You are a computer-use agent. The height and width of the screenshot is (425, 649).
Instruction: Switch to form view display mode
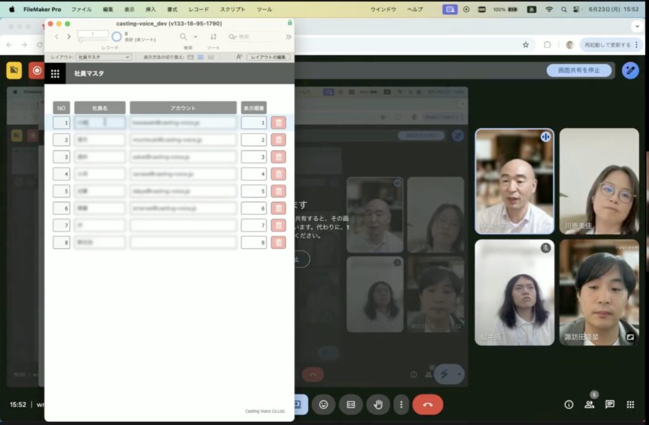pyautogui.click(x=191, y=57)
